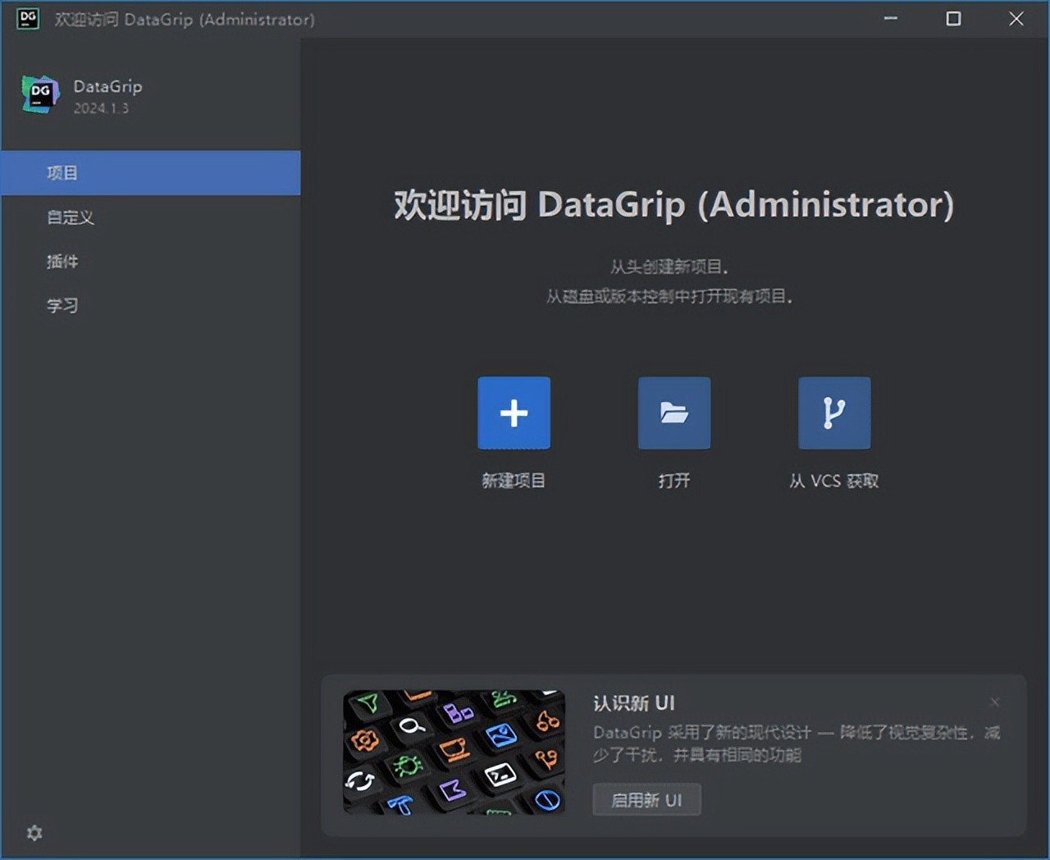This screenshot has height=860, width=1050.
Task: Dismiss the 认识新 UI banner
Action: click(994, 702)
